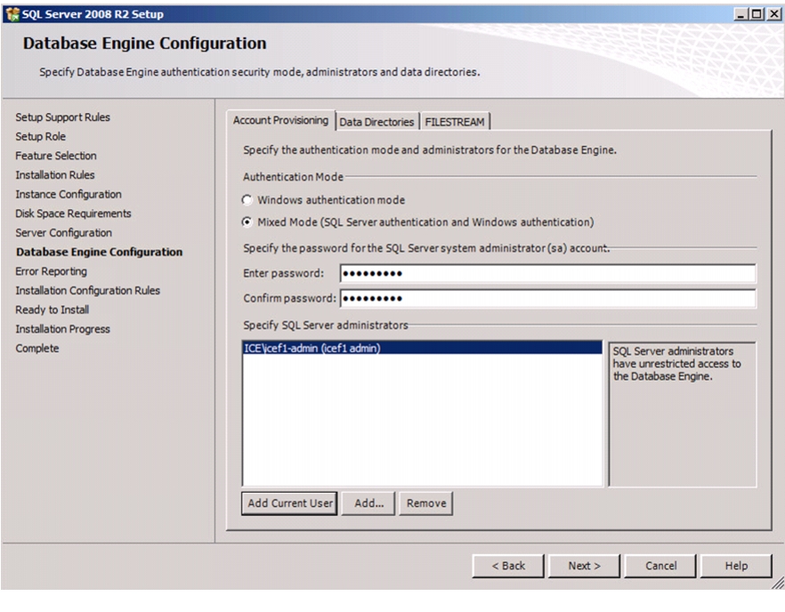Select the ICE\icef1-admin administrator entry

point(422,348)
